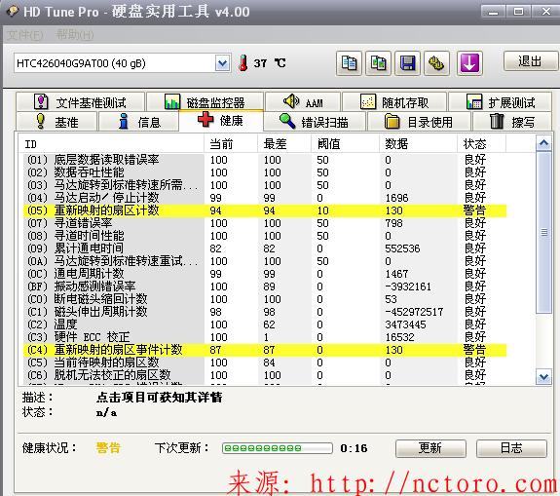560x496 pixels.
Task: Open the 文件(F) menu
Action: point(25,35)
